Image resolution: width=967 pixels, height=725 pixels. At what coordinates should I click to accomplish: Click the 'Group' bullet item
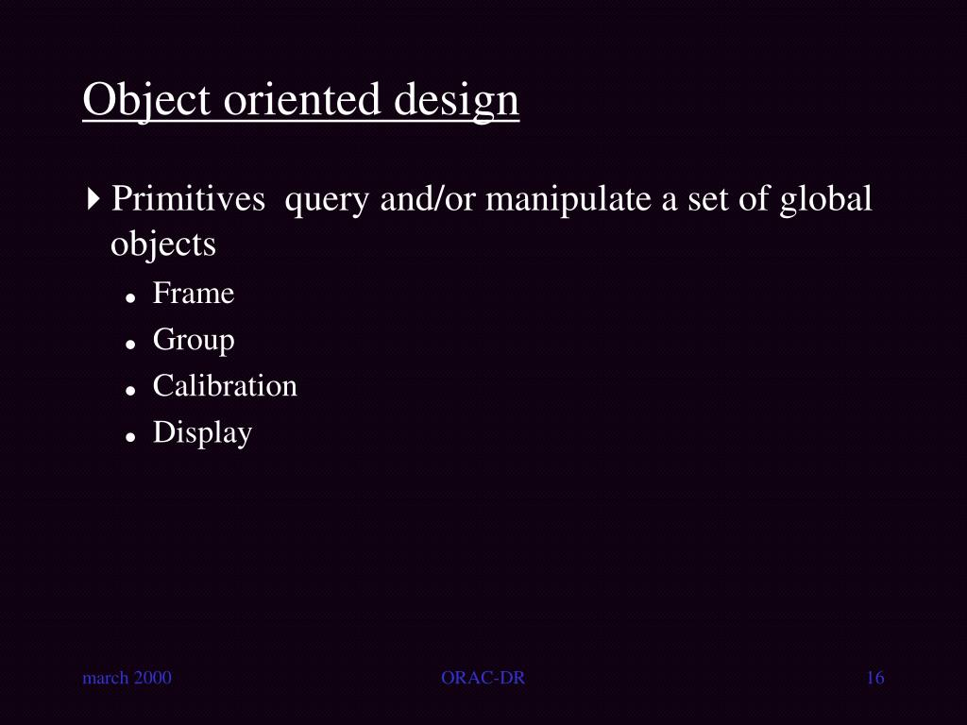point(194,340)
